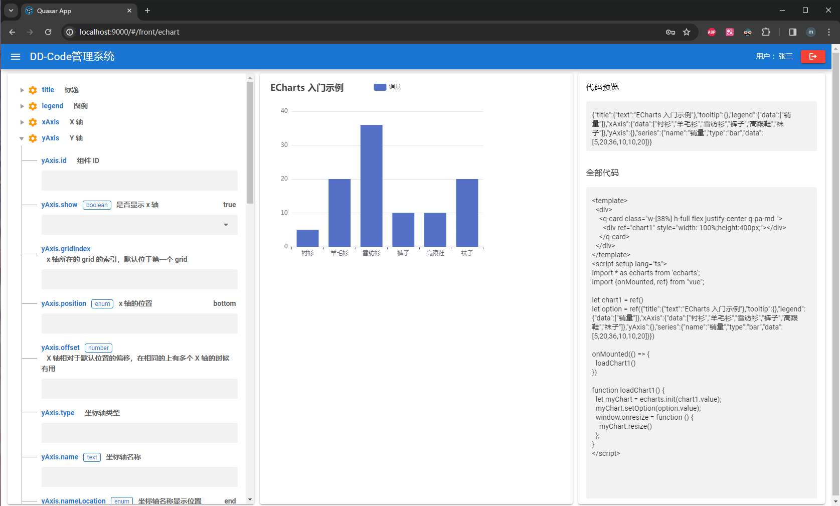The width and height of the screenshot is (840, 506).
Task: Click the yAxis.position input field
Action: click(x=139, y=323)
